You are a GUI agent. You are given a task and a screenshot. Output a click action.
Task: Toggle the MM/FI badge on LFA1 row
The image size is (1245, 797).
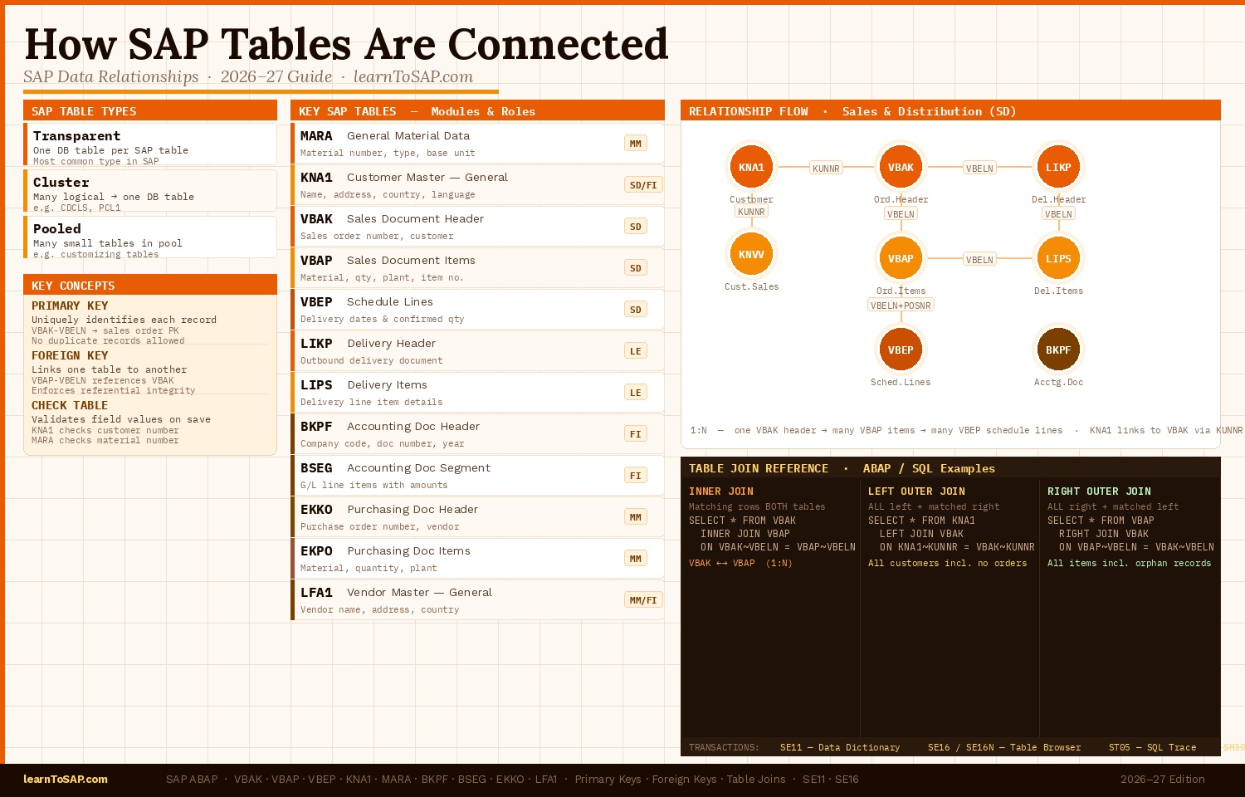point(643,599)
